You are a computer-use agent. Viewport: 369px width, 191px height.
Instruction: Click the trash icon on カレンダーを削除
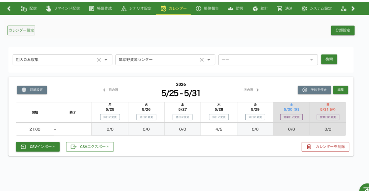click(309, 147)
